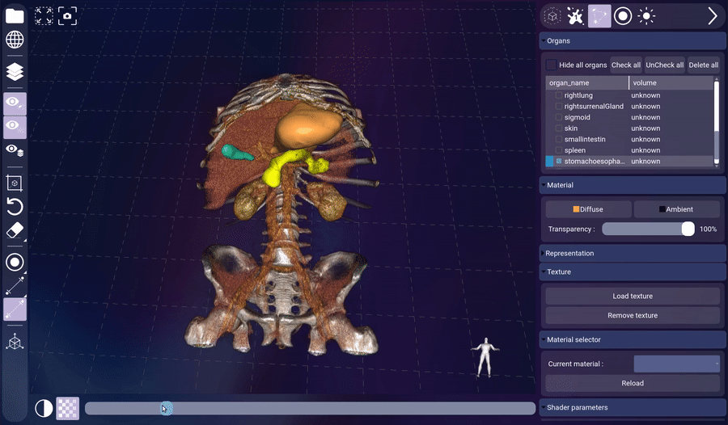Click the 3D axes cube icon
728x425 pixels.
15,342
